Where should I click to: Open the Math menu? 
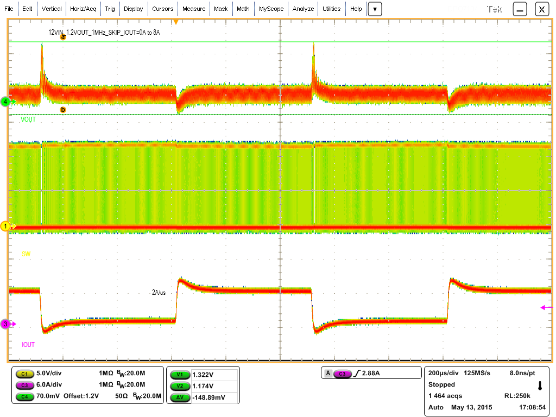243,9
